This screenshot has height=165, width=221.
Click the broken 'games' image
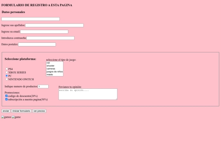tap(6, 117)
